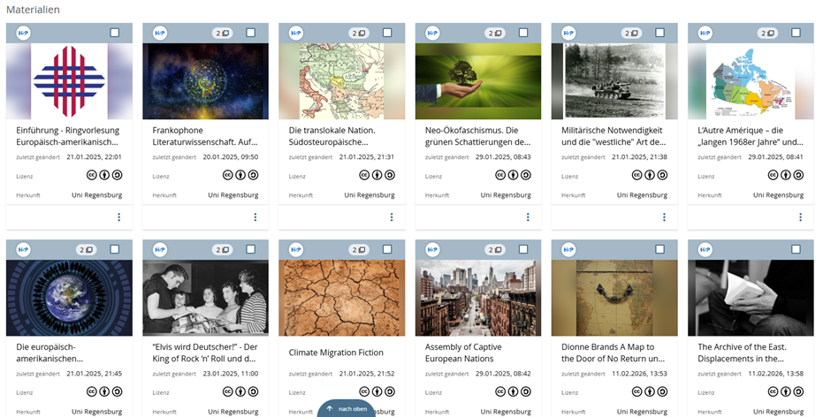823x417 pixels.
Task: Tick checkbox on Militärische Notwendigkeit card
Action: (x=659, y=33)
